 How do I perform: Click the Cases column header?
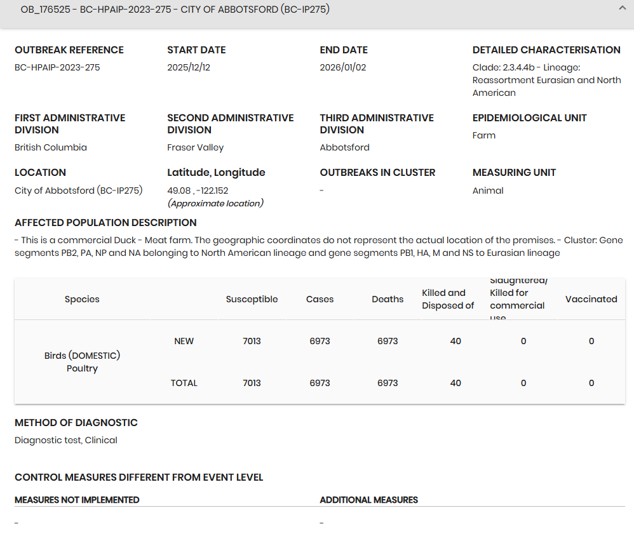pos(320,299)
